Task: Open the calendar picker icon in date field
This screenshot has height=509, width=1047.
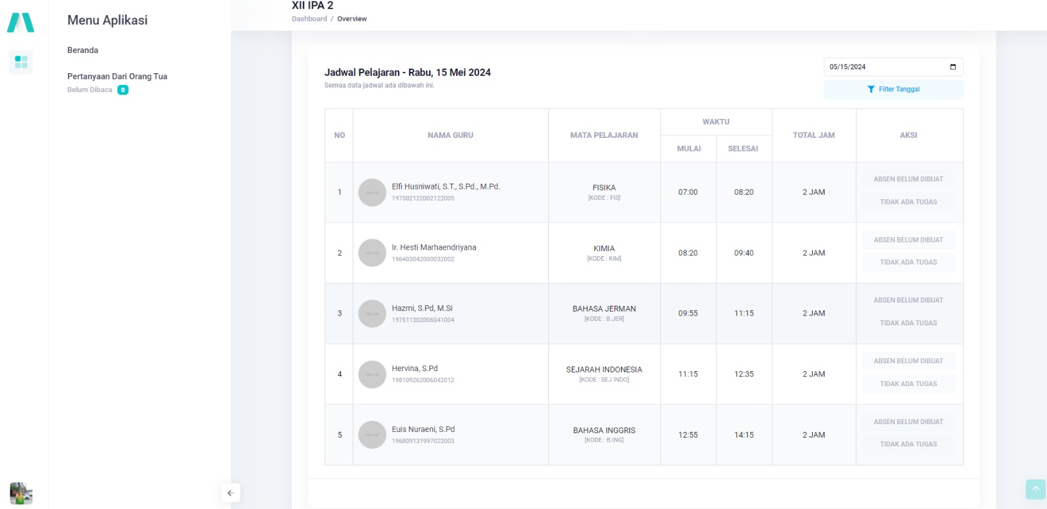Action: (953, 67)
